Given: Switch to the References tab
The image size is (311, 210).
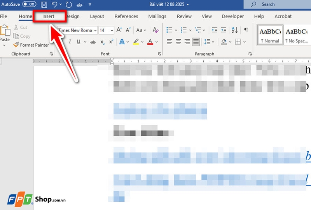Looking at the screenshot, I should [126, 16].
